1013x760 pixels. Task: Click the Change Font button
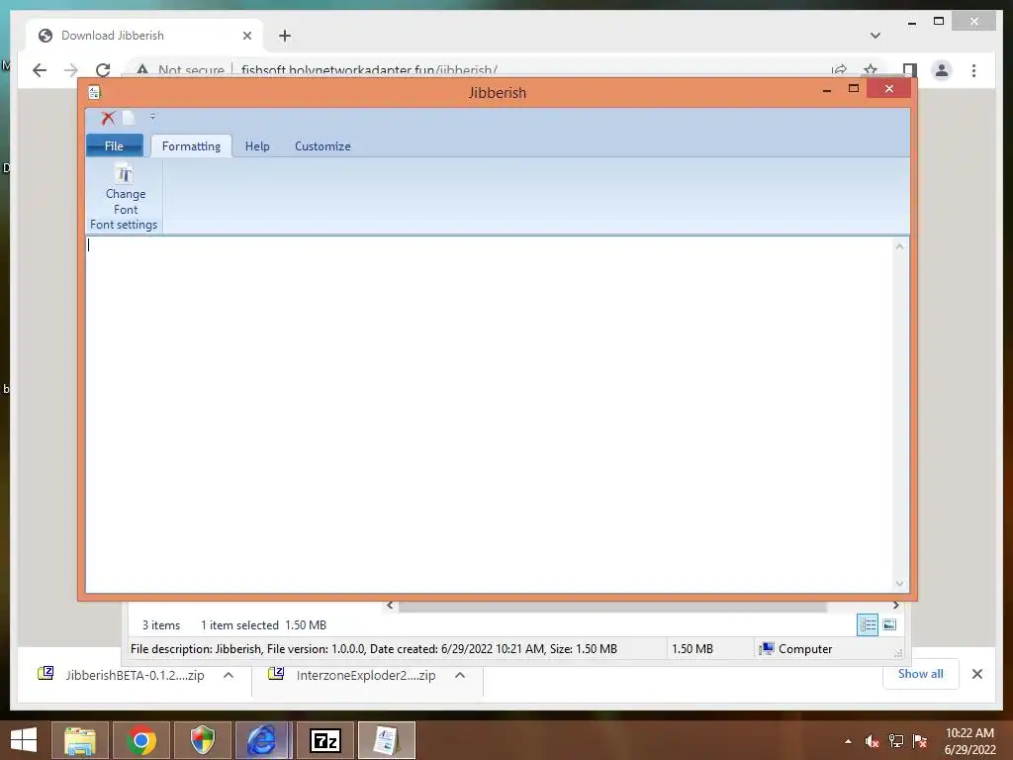(x=126, y=189)
